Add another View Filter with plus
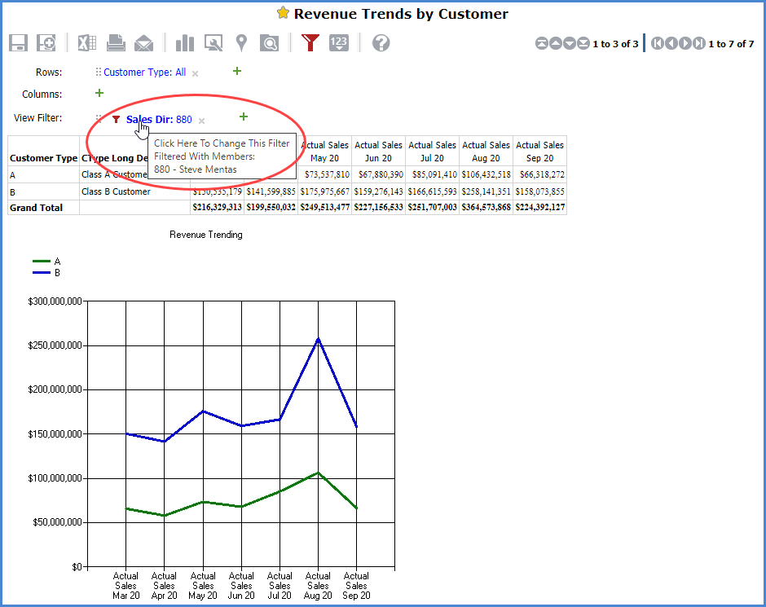 coord(243,117)
